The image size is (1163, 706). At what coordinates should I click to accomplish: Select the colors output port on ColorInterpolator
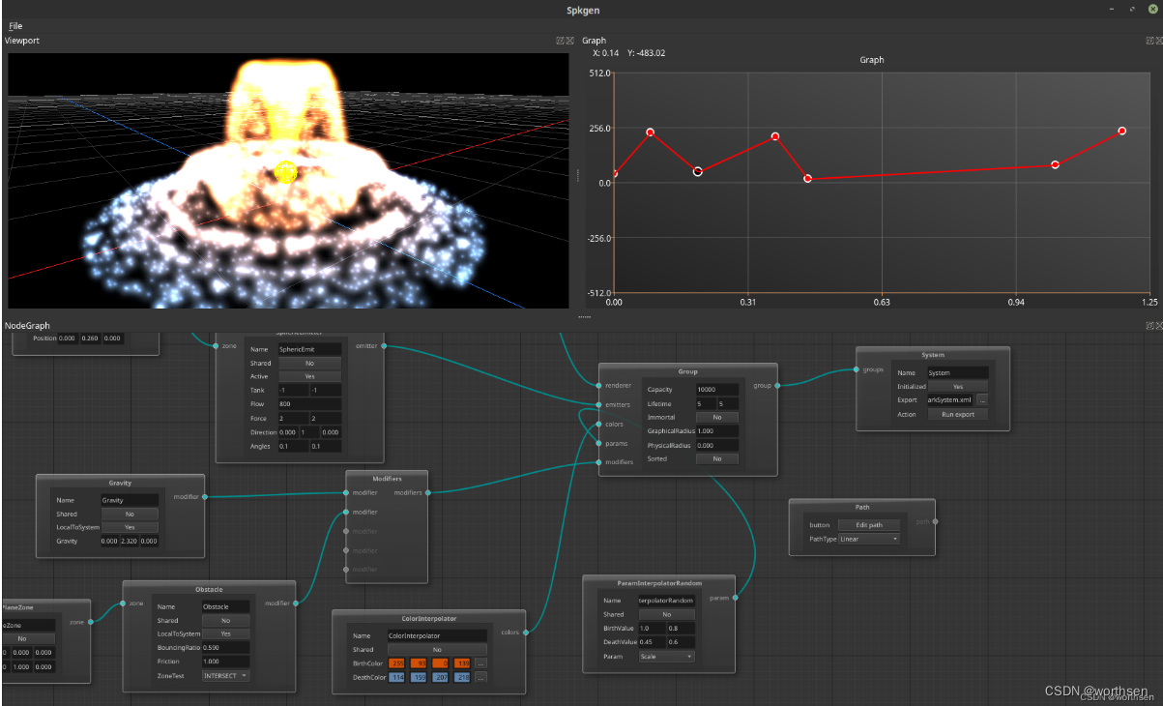tap(526, 632)
